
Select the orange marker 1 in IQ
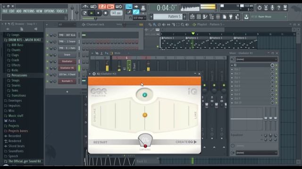[x=145, y=115]
